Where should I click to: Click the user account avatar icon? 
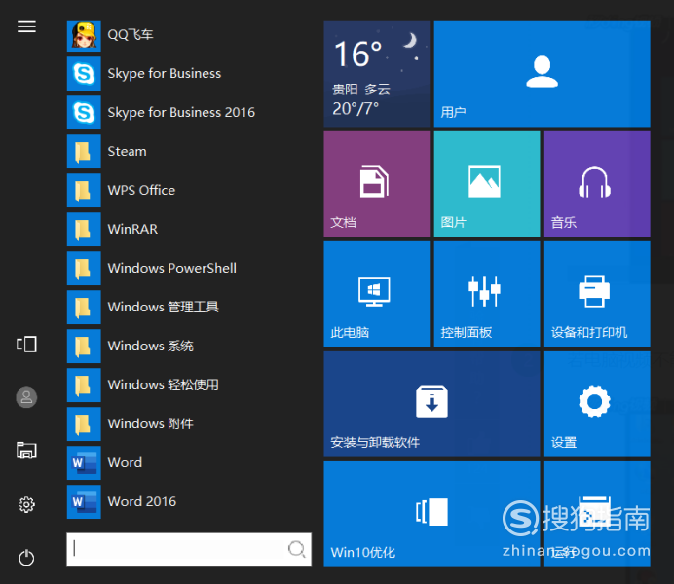pos(26,397)
